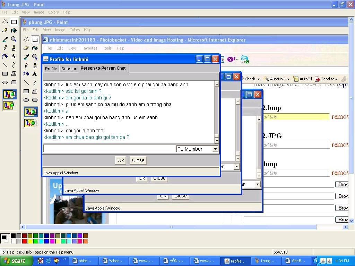This screenshot has width=355, height=266.
Task: Select rectangular Select tool in trung.JPG Paint
Action: pyautogui.click(x=14, y=22)
